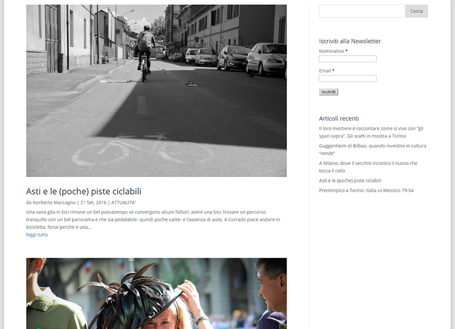Open the feathered hat photo thumbnail

pos(156,293)
